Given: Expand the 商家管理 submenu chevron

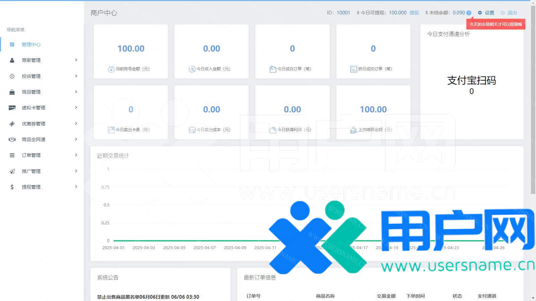Looking at the screenshot, I should click(x=76, y=60).
